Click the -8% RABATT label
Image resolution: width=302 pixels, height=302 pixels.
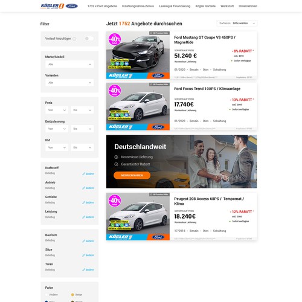[243, 51]
